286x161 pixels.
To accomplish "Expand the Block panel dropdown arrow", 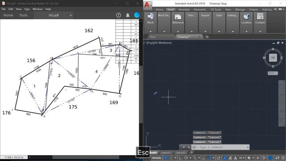I will pyautogui.click(x=151, y=31).
